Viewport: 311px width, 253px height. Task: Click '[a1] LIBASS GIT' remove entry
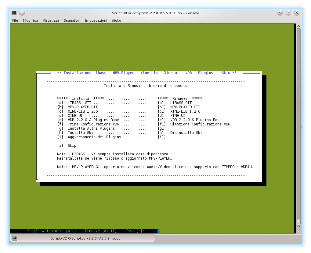tap(175, 103)
